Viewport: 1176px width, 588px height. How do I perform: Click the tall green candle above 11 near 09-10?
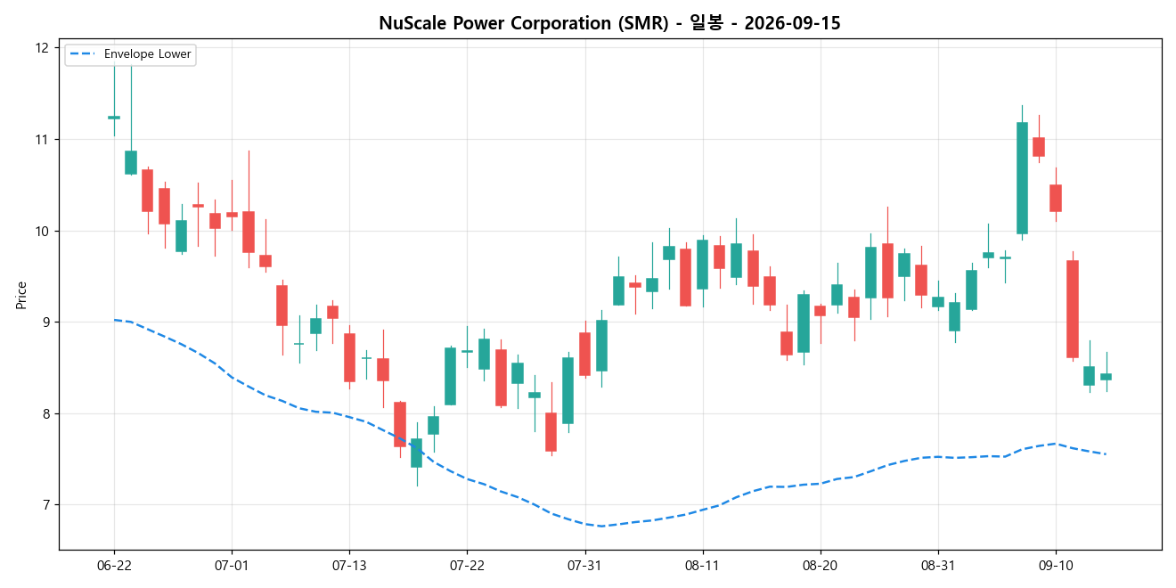coord(1022,177)
